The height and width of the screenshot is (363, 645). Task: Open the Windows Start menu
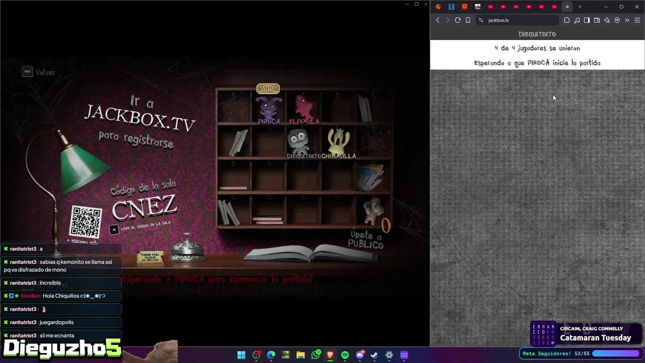coord(241,355)
